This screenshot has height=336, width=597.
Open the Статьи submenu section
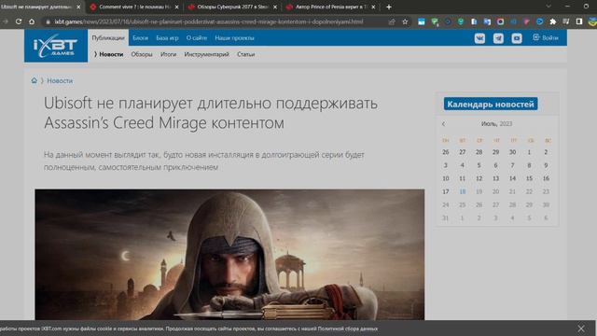pyautogui.click(x=246, y=54)
